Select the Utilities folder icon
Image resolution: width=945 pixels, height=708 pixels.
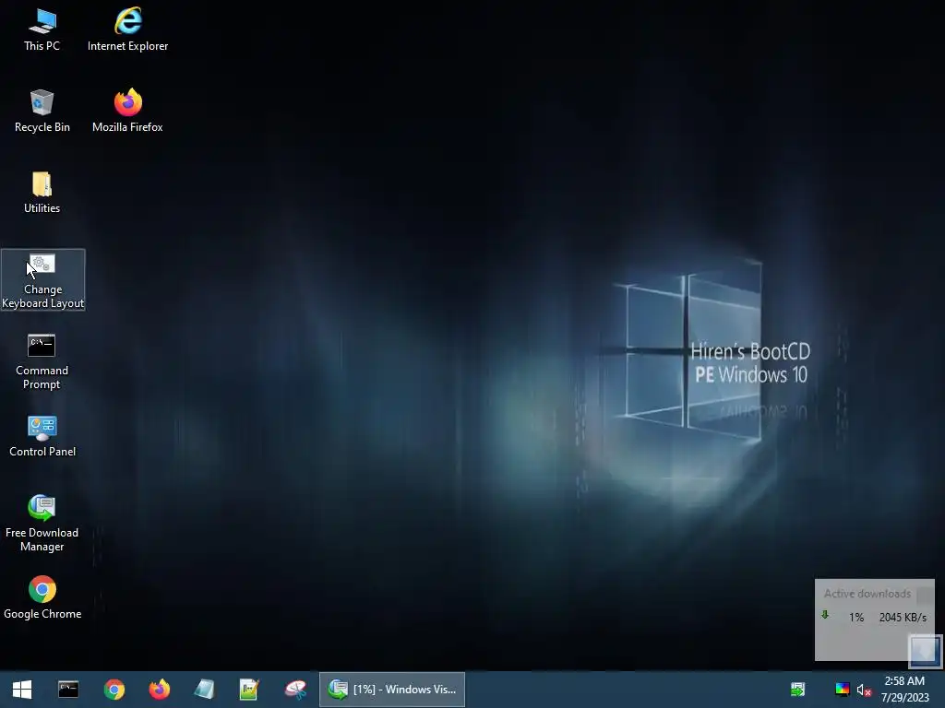[42, 192]
